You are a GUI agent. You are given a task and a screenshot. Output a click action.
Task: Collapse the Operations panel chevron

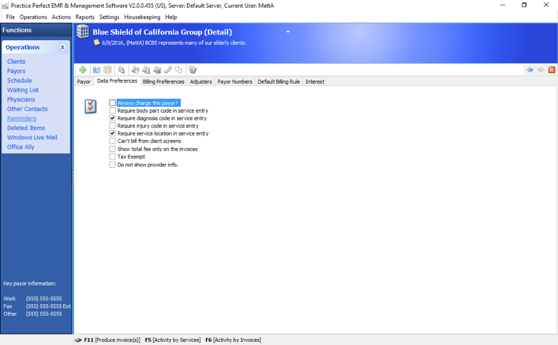point(63,47)
